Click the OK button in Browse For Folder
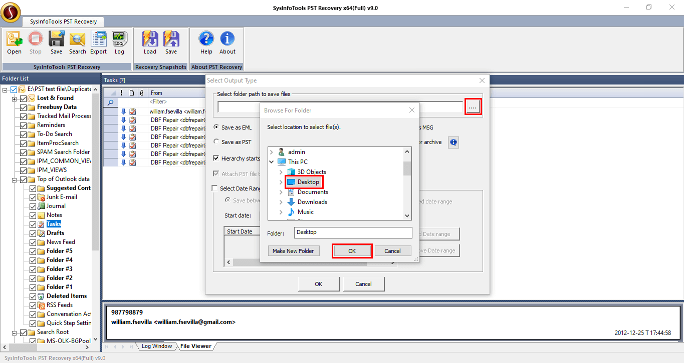 tap(352, 251)
